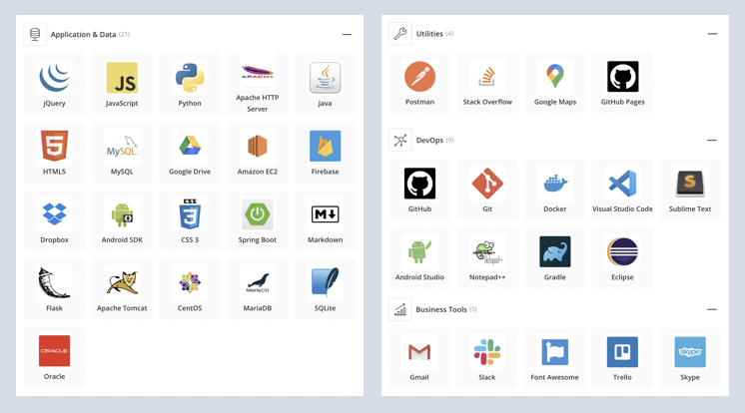Select the Google Drive icon
745x413 pixels.
point(190,147)
